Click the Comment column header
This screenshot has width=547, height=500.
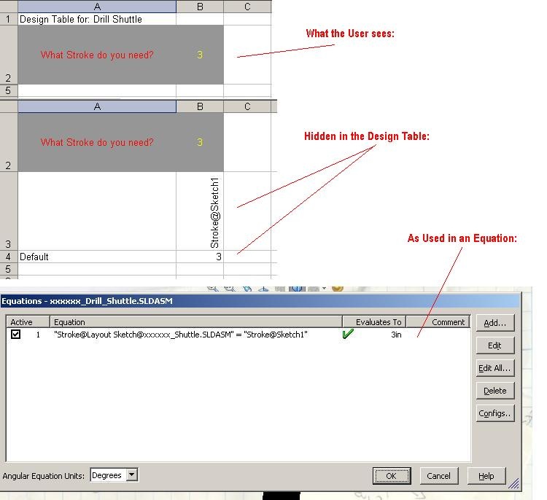tap(438, 322)
